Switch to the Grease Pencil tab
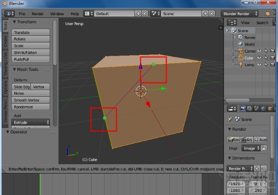 point(5,111)
